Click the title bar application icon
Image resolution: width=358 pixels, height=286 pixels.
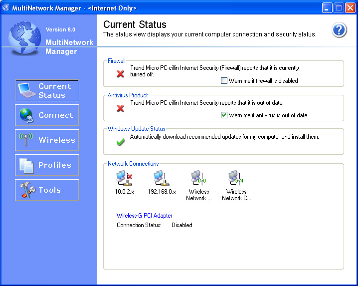pyautogui.click(x=6, y=7)
